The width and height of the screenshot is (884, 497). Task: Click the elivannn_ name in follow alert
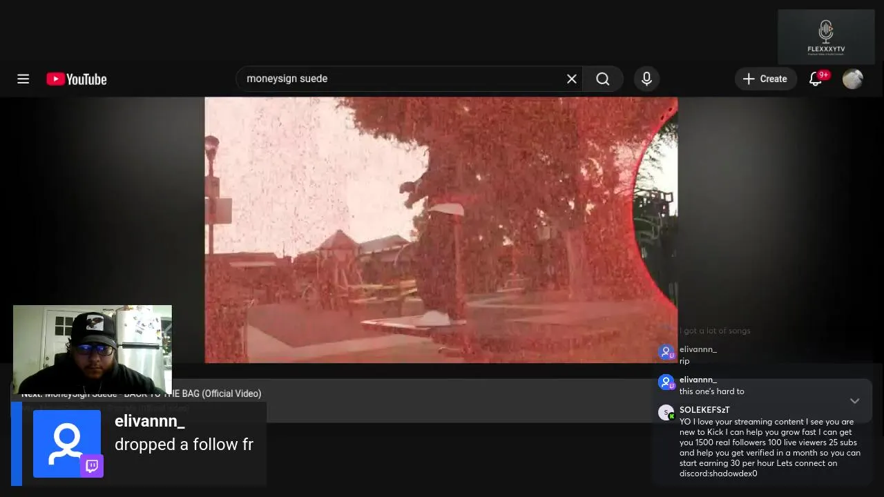click(150, 421)
